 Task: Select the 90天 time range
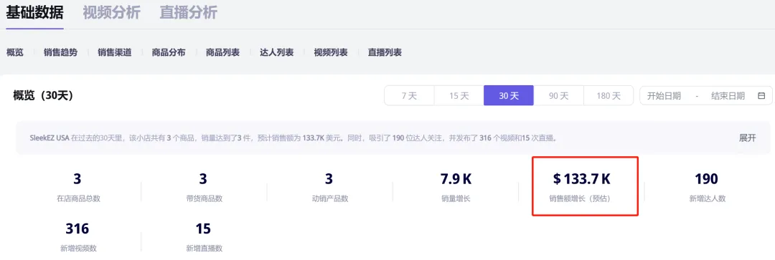click(x=558, y=96)
